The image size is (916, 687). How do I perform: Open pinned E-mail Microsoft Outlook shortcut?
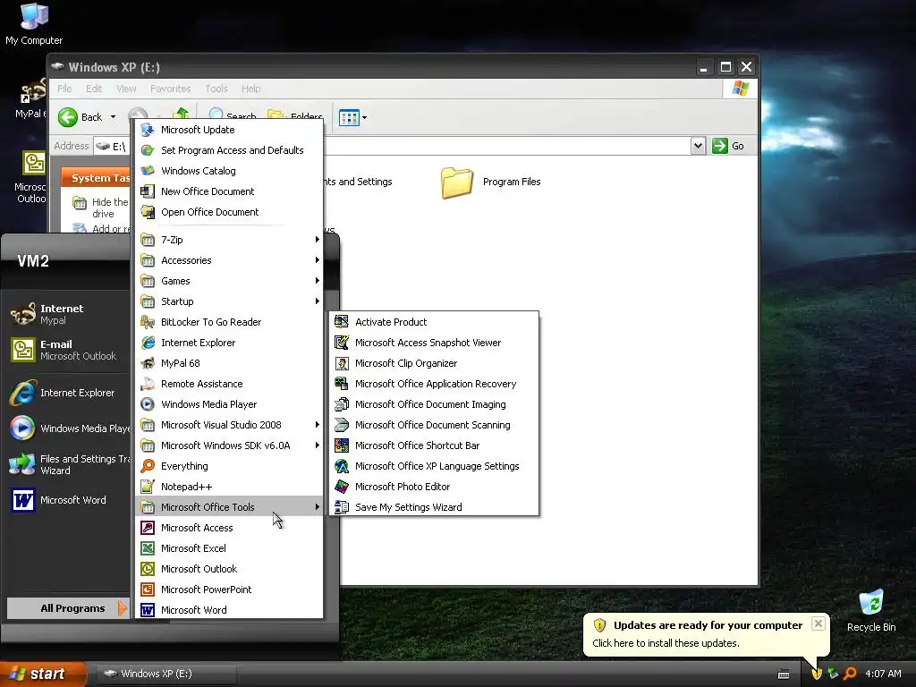67,350
